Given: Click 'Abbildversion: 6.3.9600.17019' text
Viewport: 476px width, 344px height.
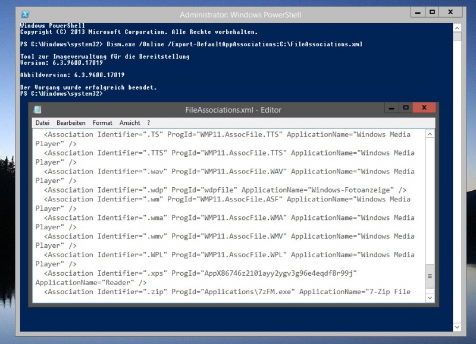Looking at the screenshot, I should pos(72,75).
